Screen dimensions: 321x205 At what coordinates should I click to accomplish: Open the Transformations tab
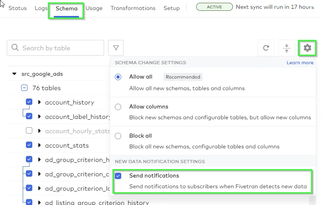tap(133, 8)
